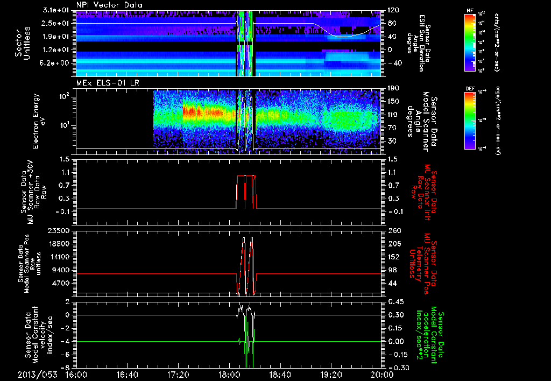
Task: Click the red high-flux burst in ELS spectrogram
Action: [x=202, y=112]
